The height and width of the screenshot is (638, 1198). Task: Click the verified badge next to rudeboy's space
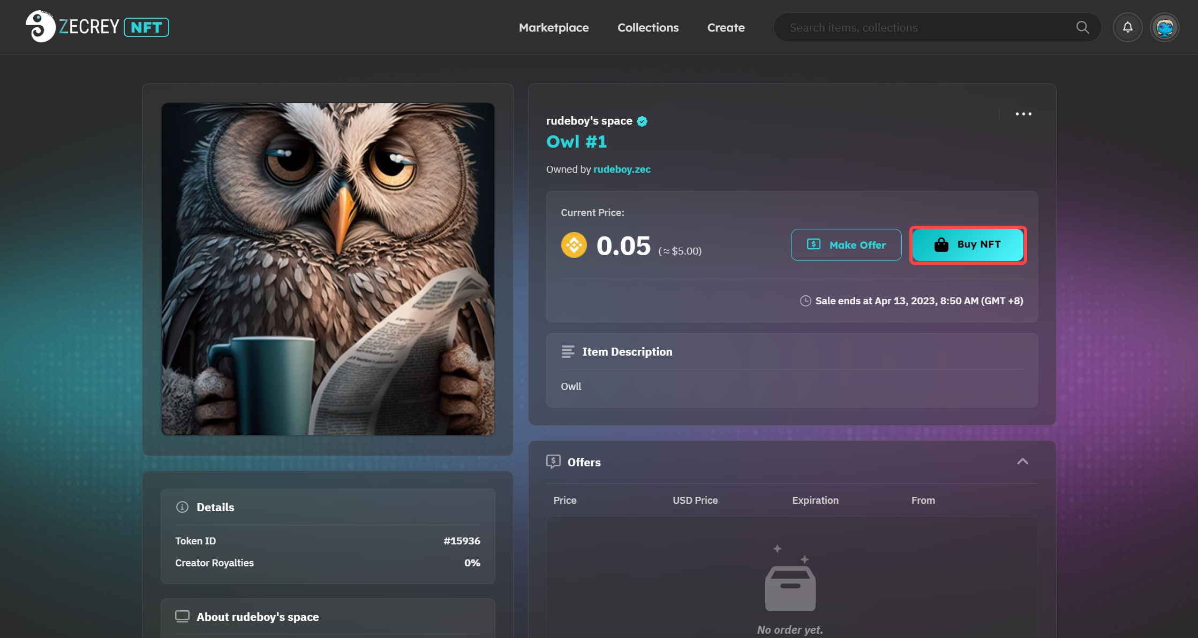click(642, 121)
